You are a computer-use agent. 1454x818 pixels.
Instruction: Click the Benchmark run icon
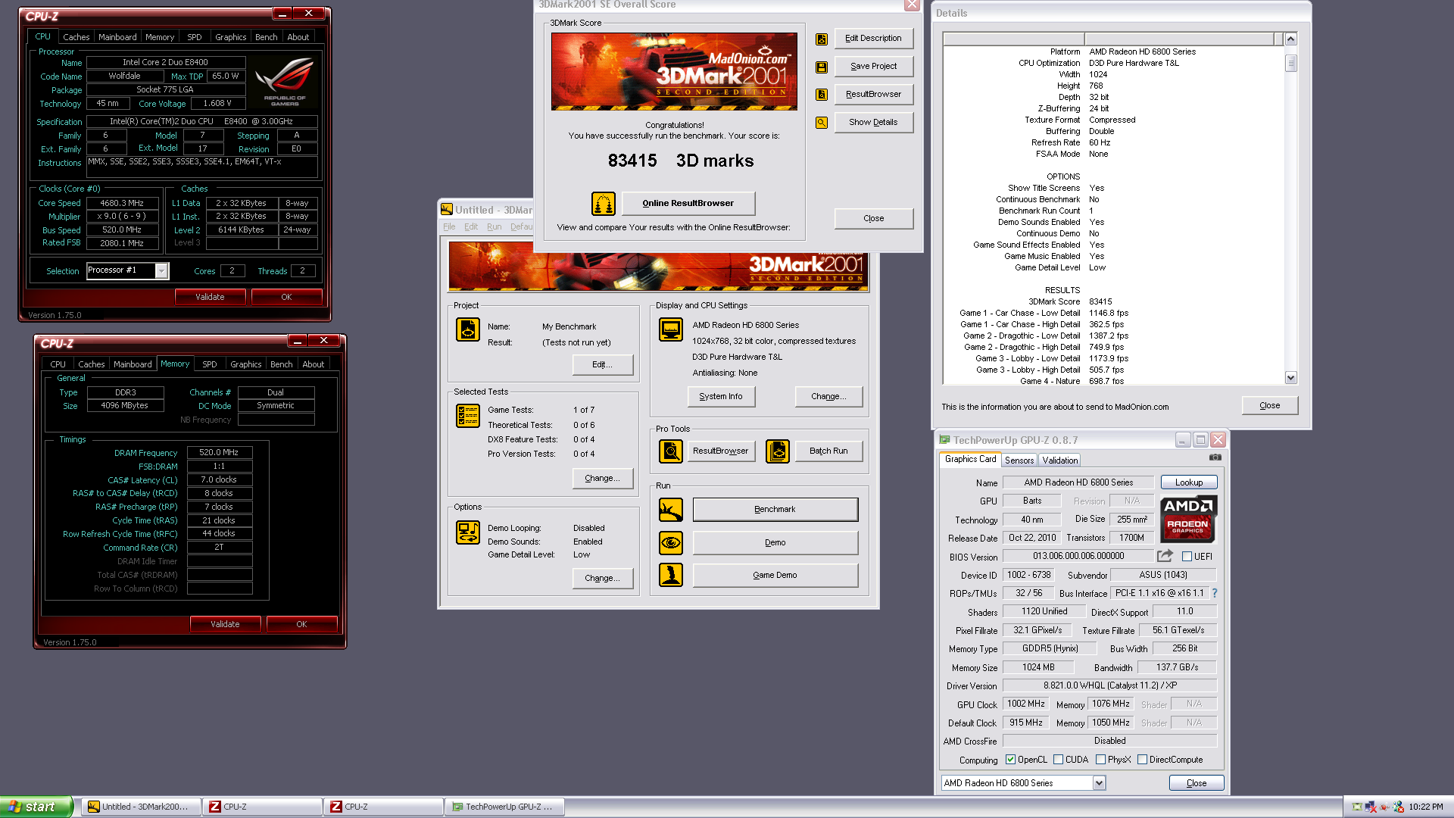tap(671, 510)
